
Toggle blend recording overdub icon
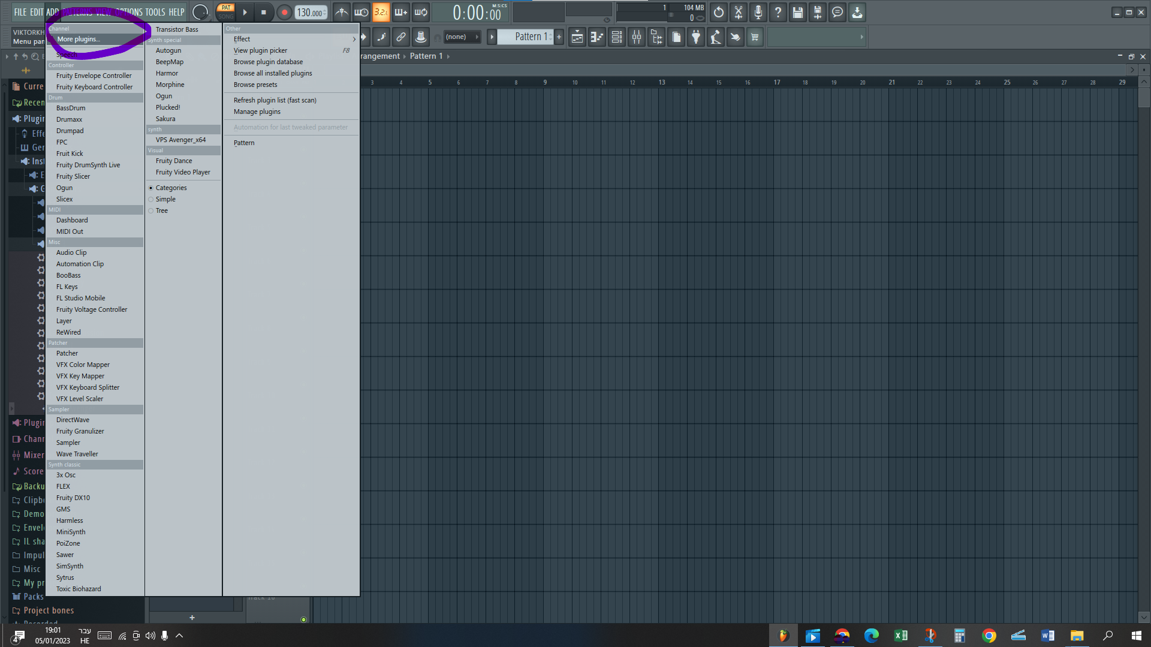[x=400, y=12]
